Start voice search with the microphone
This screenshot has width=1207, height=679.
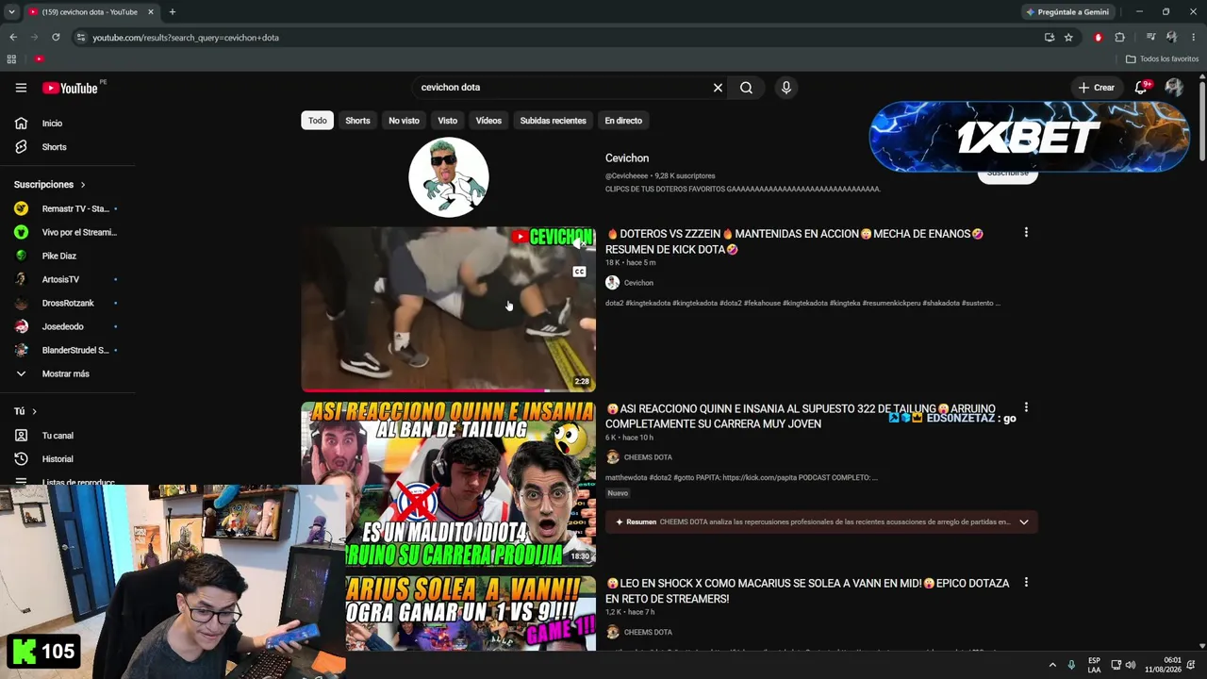point(785,88)
